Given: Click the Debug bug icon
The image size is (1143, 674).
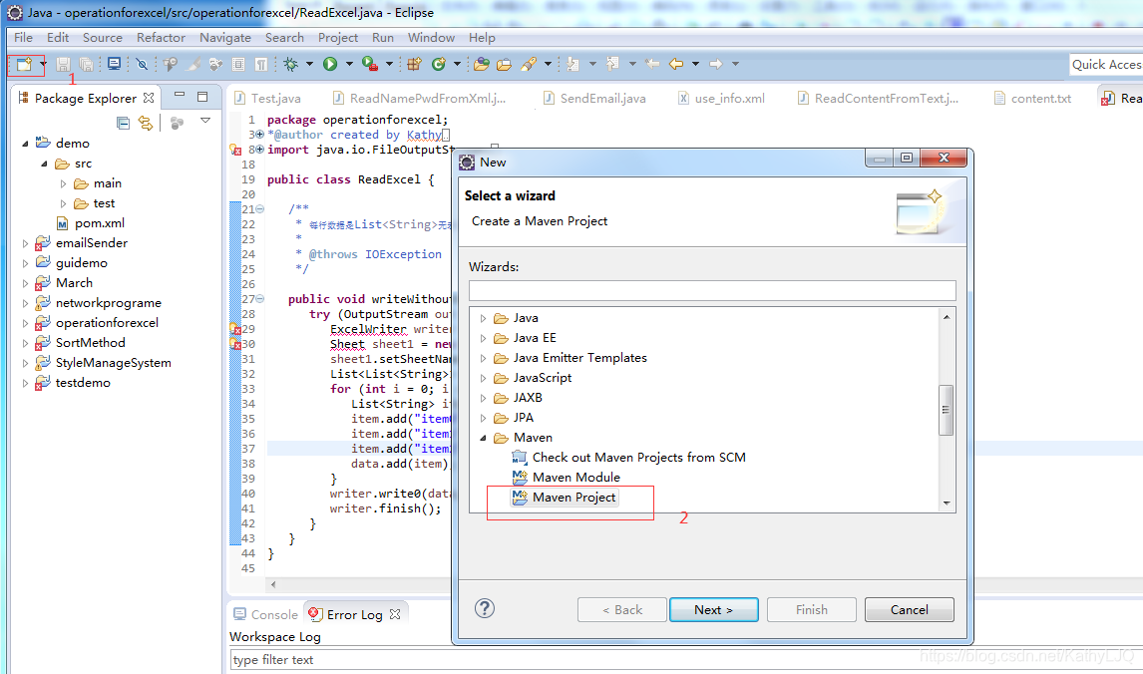Looking at the screenshot, I should coord(291,64).
